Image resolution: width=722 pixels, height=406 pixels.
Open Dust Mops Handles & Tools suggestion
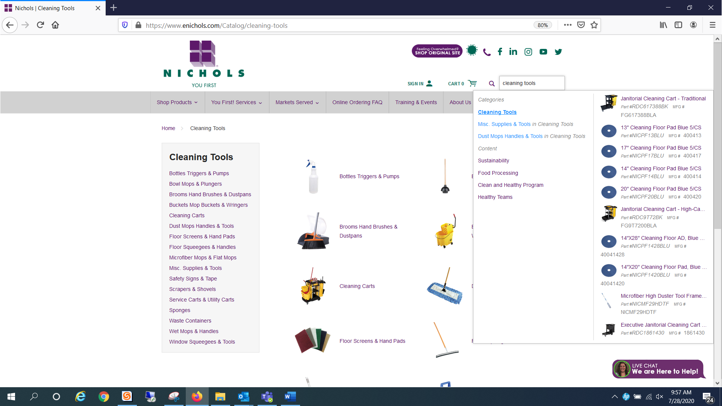pyautogui.click(x=531, y=136)
